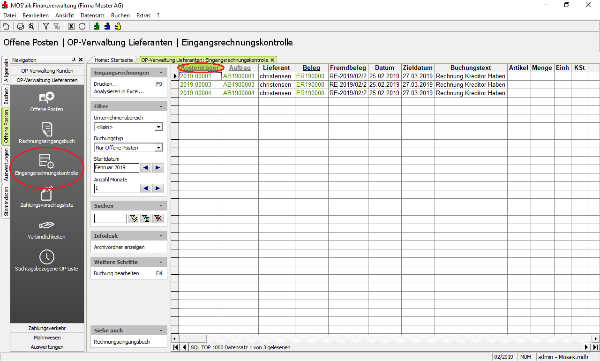The height and width of the screenshot is (361, 600).
Task: Open Offene Posten in the navigation
Action: click(47, 102)
